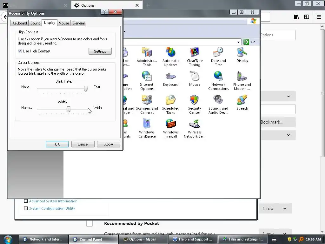Open the Mouse control panel icon

195,79
